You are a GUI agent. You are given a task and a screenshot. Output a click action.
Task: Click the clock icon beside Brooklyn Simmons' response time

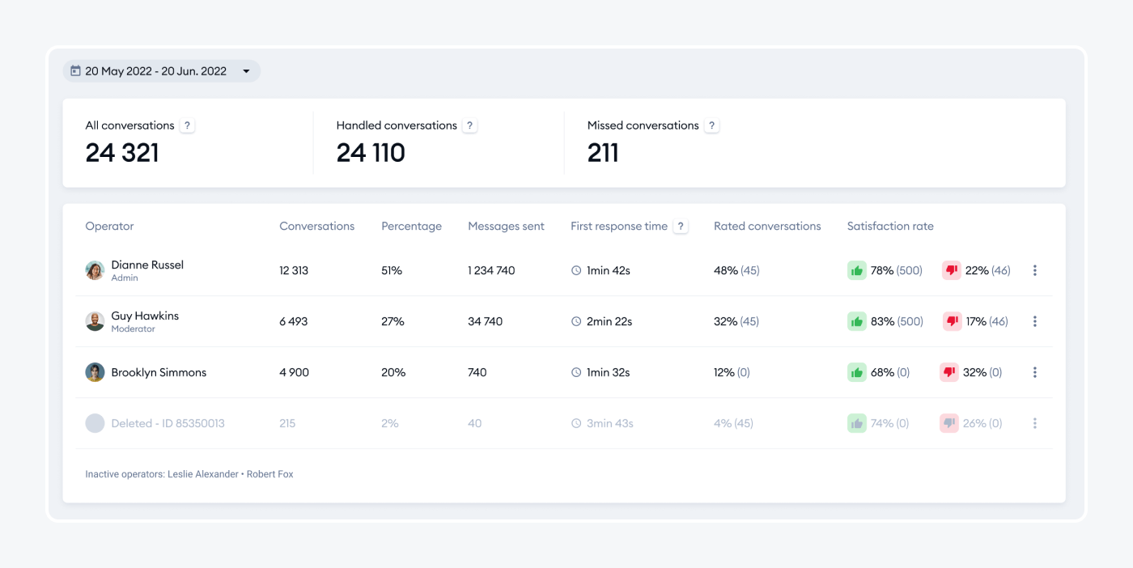pos(576,372)
